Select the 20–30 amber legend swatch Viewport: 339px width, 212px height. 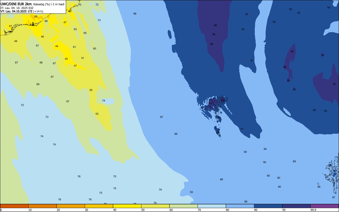pos(71,206)
